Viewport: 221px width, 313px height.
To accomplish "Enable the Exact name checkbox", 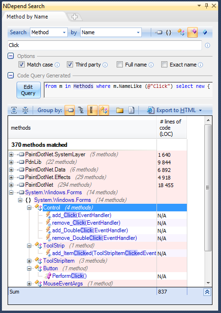I will (x=164, y=65).
